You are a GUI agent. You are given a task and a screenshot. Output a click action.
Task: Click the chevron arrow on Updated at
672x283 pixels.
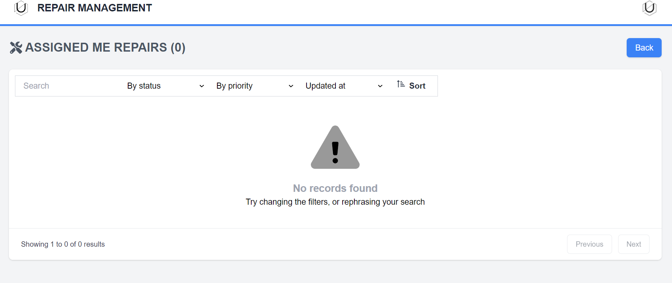[x=380, y=86]
